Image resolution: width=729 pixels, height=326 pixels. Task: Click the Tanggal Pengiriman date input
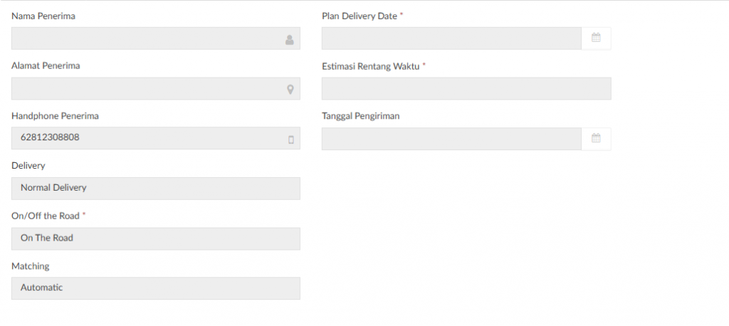(x=451, y=139)
